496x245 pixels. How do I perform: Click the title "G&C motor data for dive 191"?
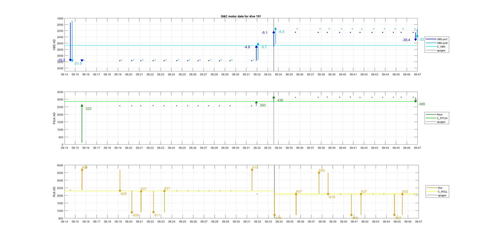tap(241, 16)
